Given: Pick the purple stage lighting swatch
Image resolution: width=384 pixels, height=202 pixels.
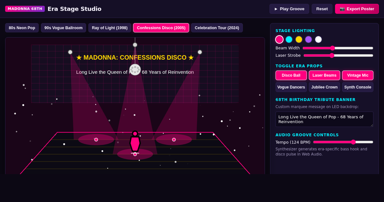Looking at the screenshot, I should click(308, 39).
